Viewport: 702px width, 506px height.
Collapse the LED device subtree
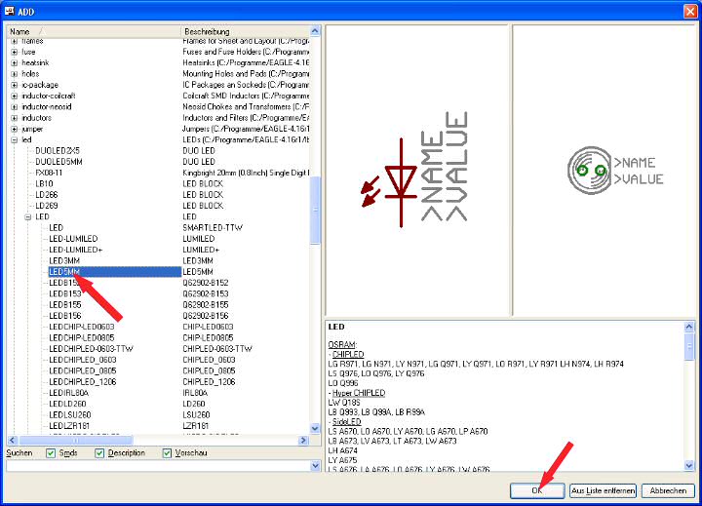tap(28, 216)
